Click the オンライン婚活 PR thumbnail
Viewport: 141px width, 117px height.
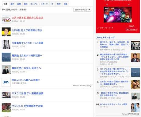coord(135,107)
